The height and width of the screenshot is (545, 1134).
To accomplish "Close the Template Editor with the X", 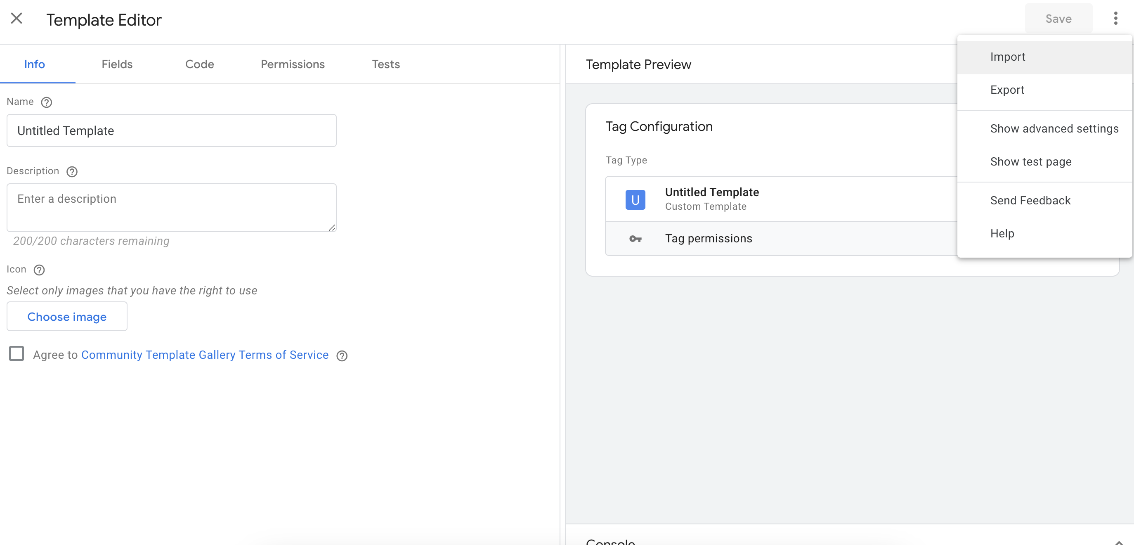I will pos(16,19).
